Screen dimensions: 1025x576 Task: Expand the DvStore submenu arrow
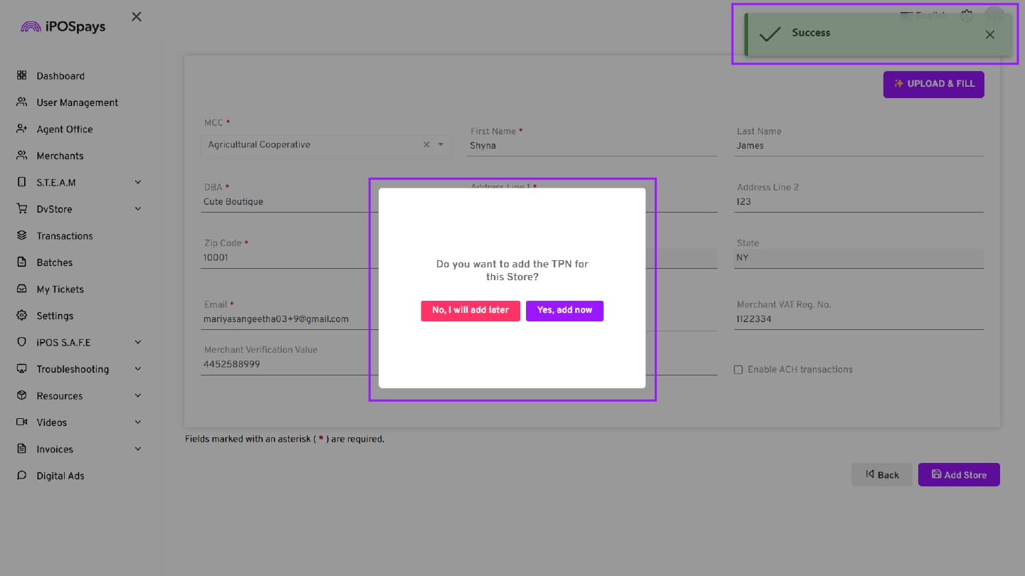click(x=138, y=209)
